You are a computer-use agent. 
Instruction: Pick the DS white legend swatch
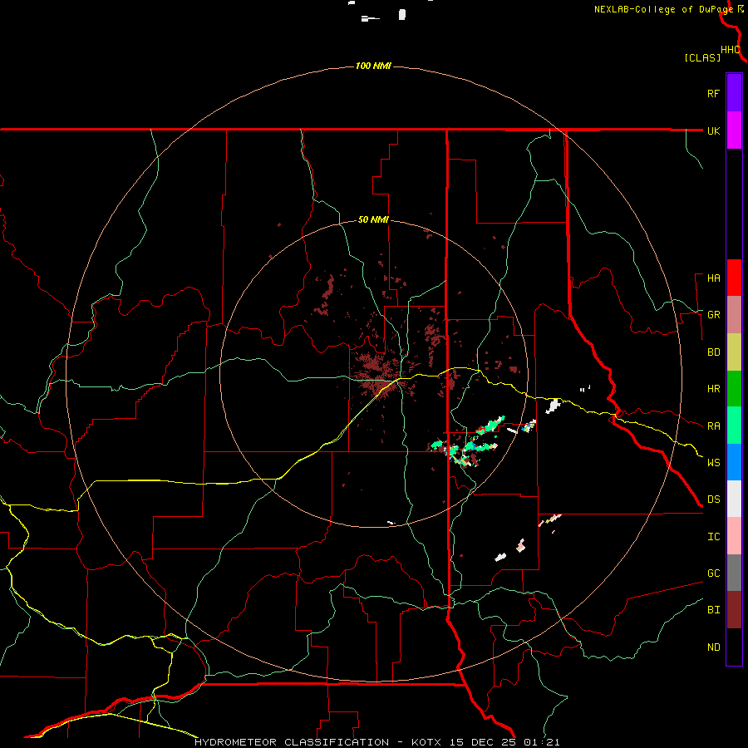point(734,499)
